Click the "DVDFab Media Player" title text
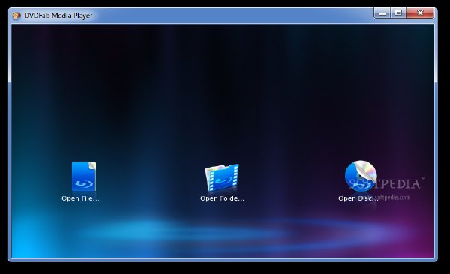 click(58, 16)
